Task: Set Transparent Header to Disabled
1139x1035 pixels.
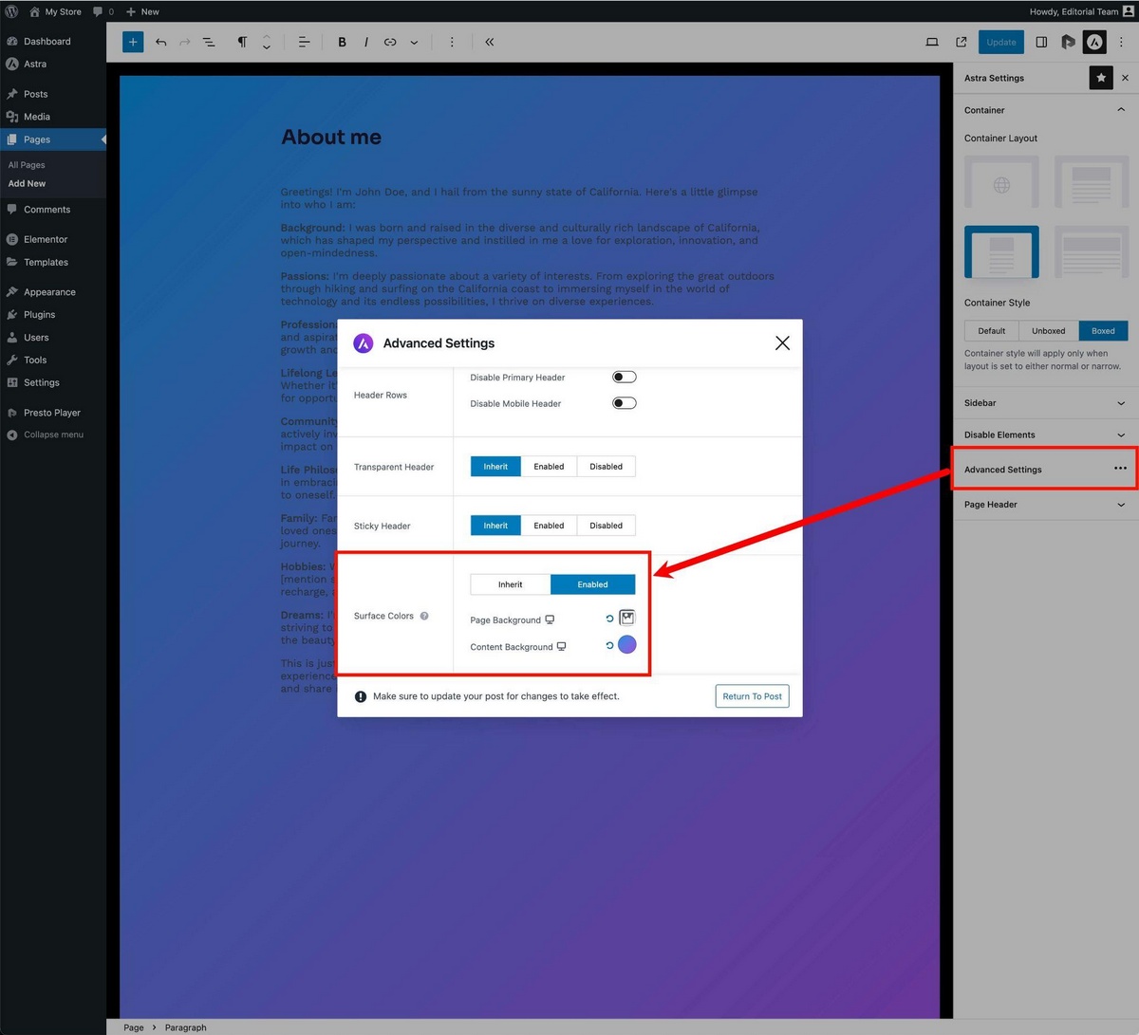Action: tap(606, 467)
